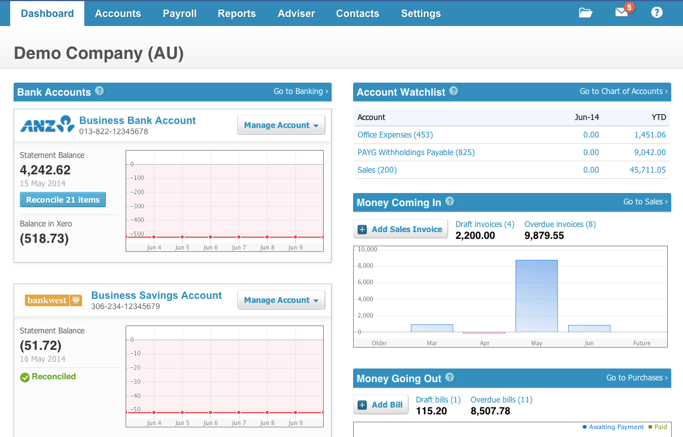Open the Manage Account dropdown for Business Savings Account

[281, 300]
